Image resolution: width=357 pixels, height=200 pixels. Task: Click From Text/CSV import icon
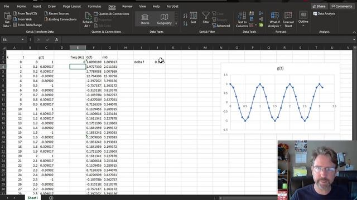click(x=15, y=13)
